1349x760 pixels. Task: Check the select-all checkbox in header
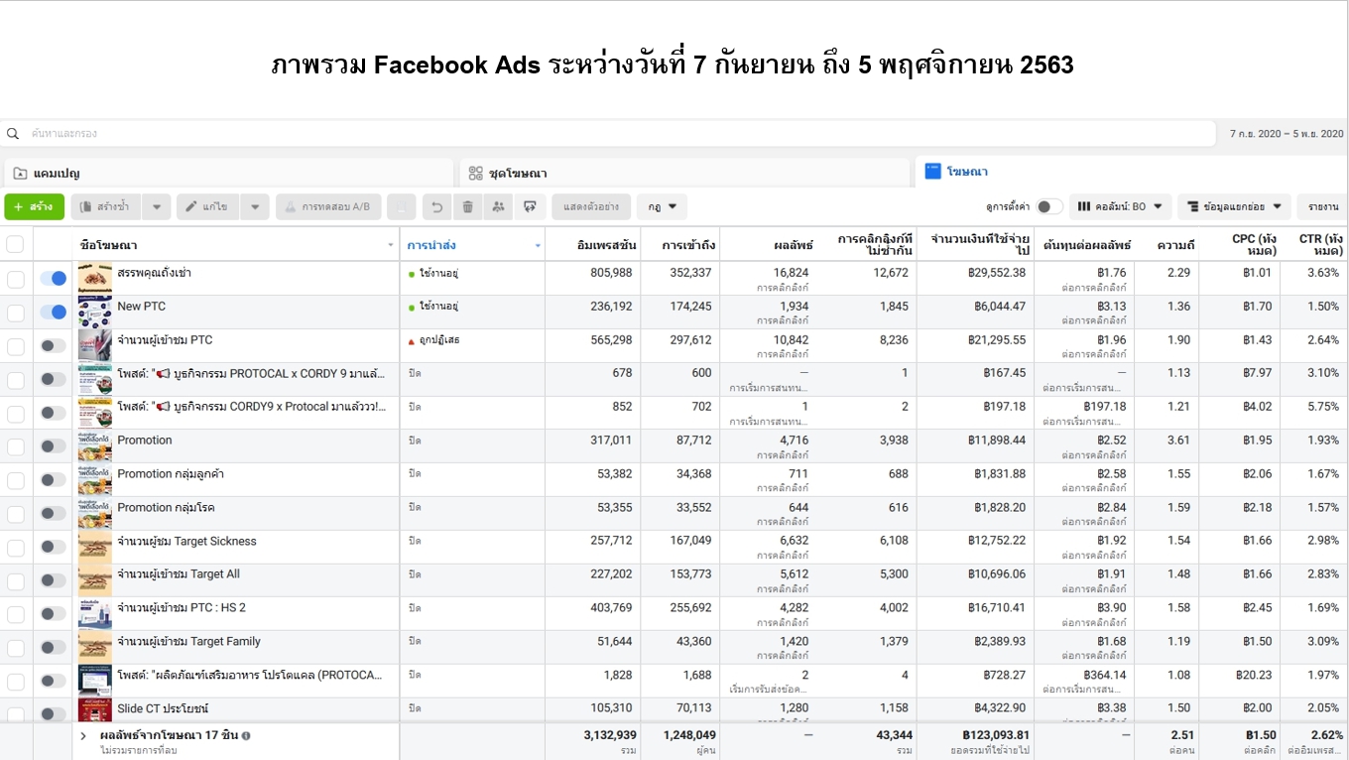click(15, 244)
